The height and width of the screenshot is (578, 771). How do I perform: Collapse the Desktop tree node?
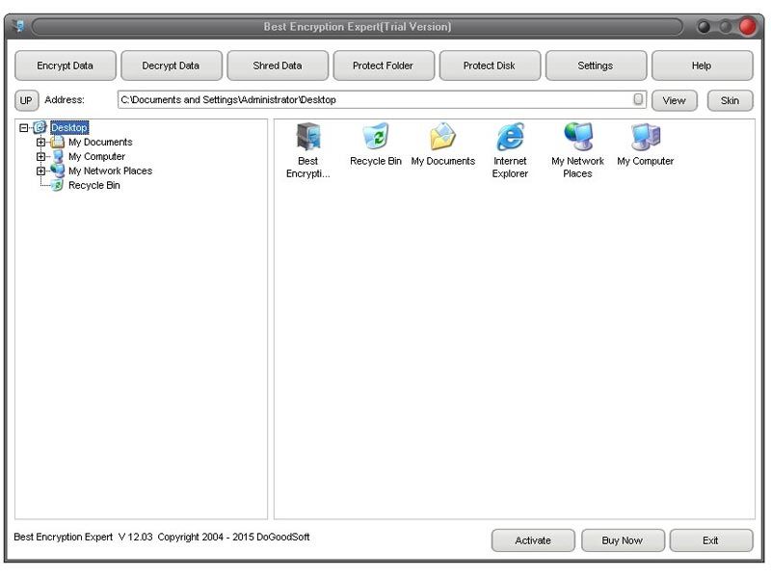[23, 128]
